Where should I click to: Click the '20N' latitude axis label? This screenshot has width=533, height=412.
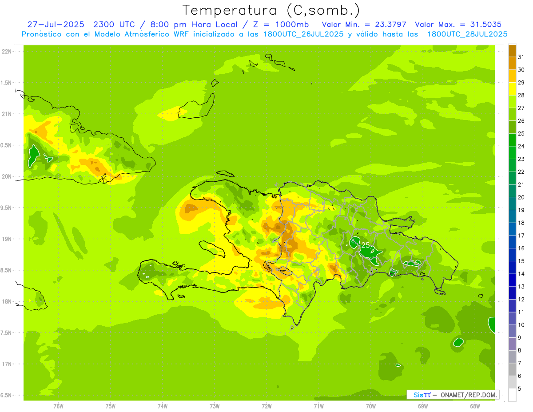(x=7, y=176)
